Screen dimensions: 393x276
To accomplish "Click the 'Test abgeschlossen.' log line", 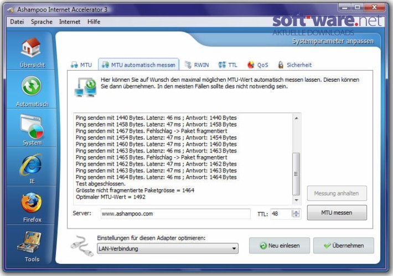I will pos(101,184).
